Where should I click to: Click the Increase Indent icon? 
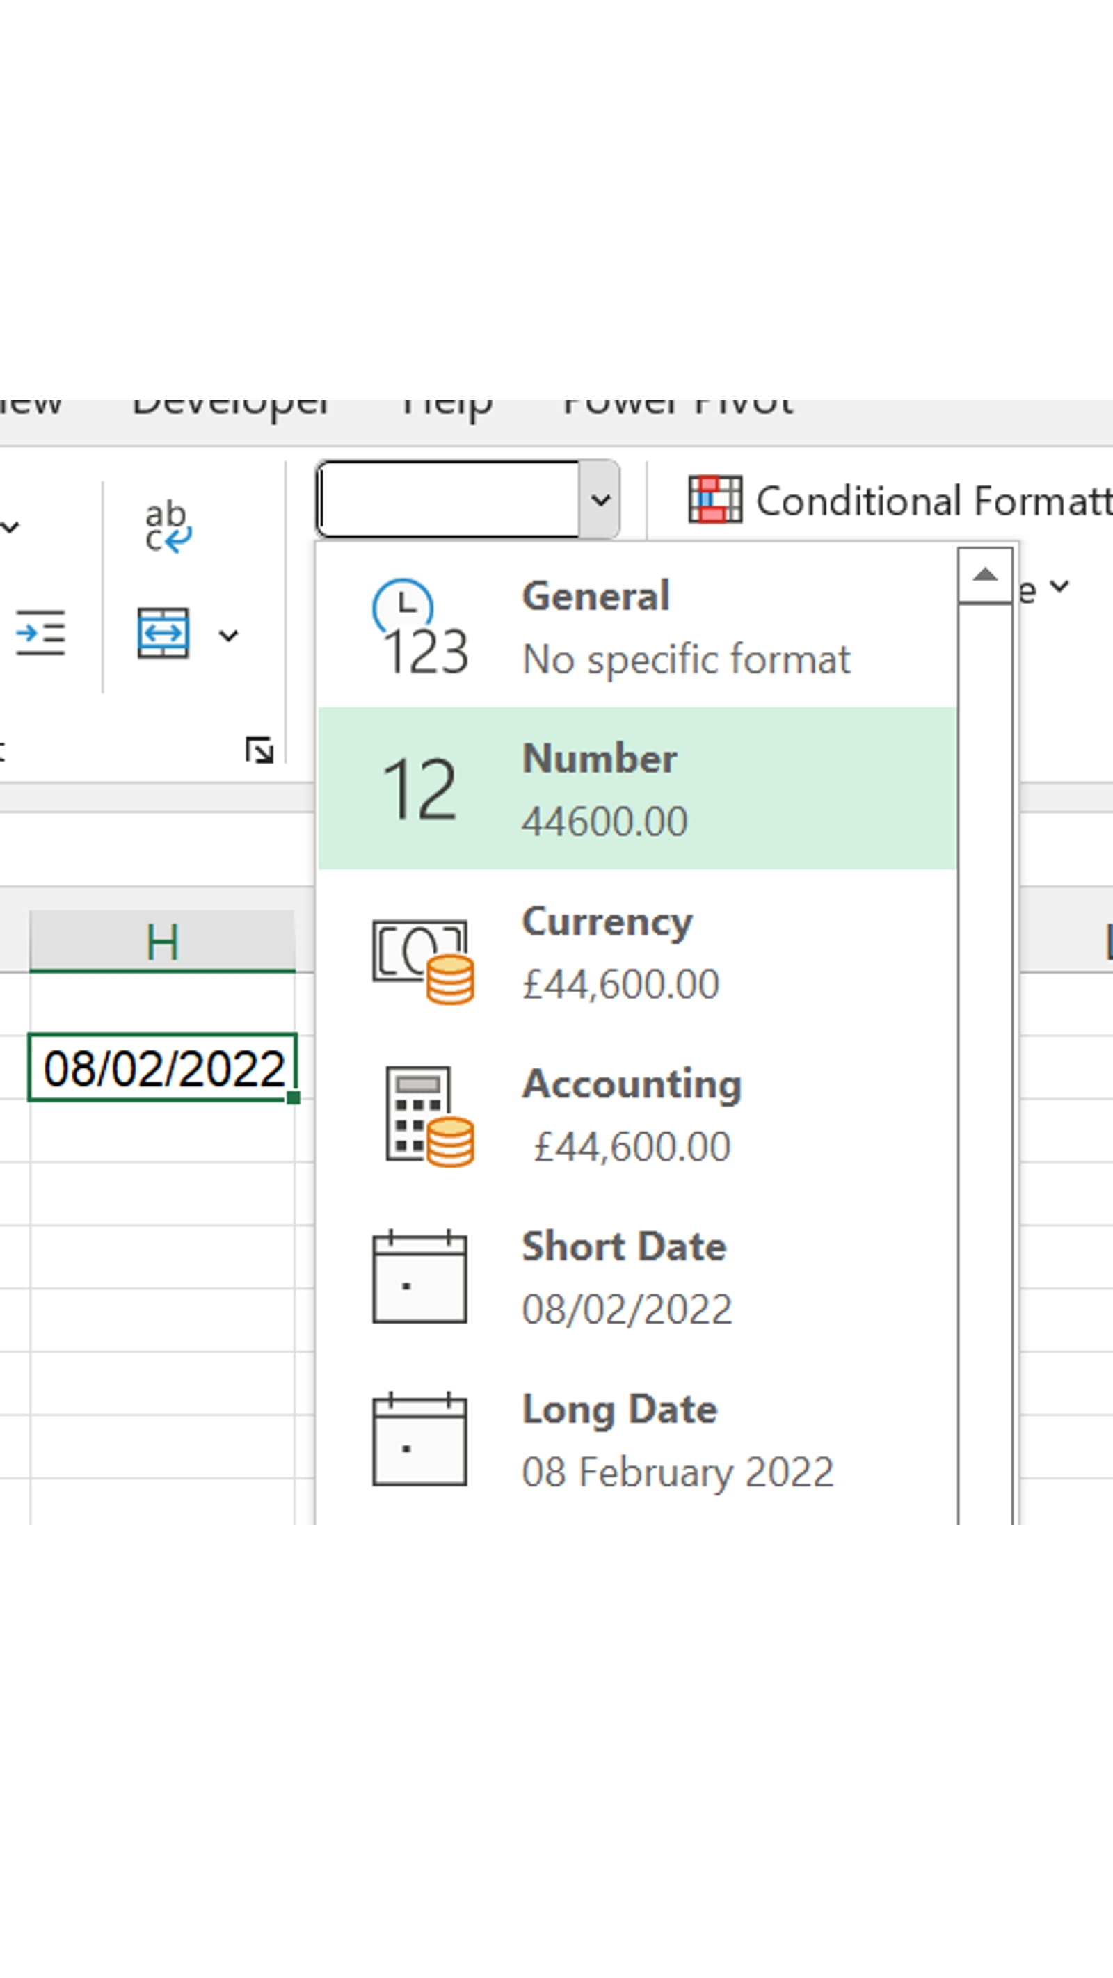(40, 634)
